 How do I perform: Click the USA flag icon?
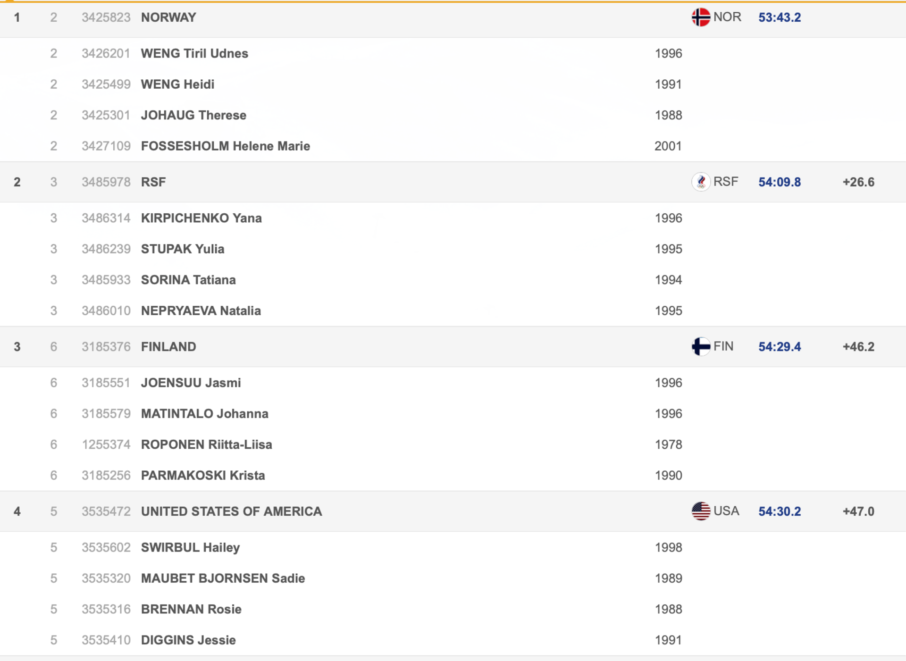click(701, 511)
